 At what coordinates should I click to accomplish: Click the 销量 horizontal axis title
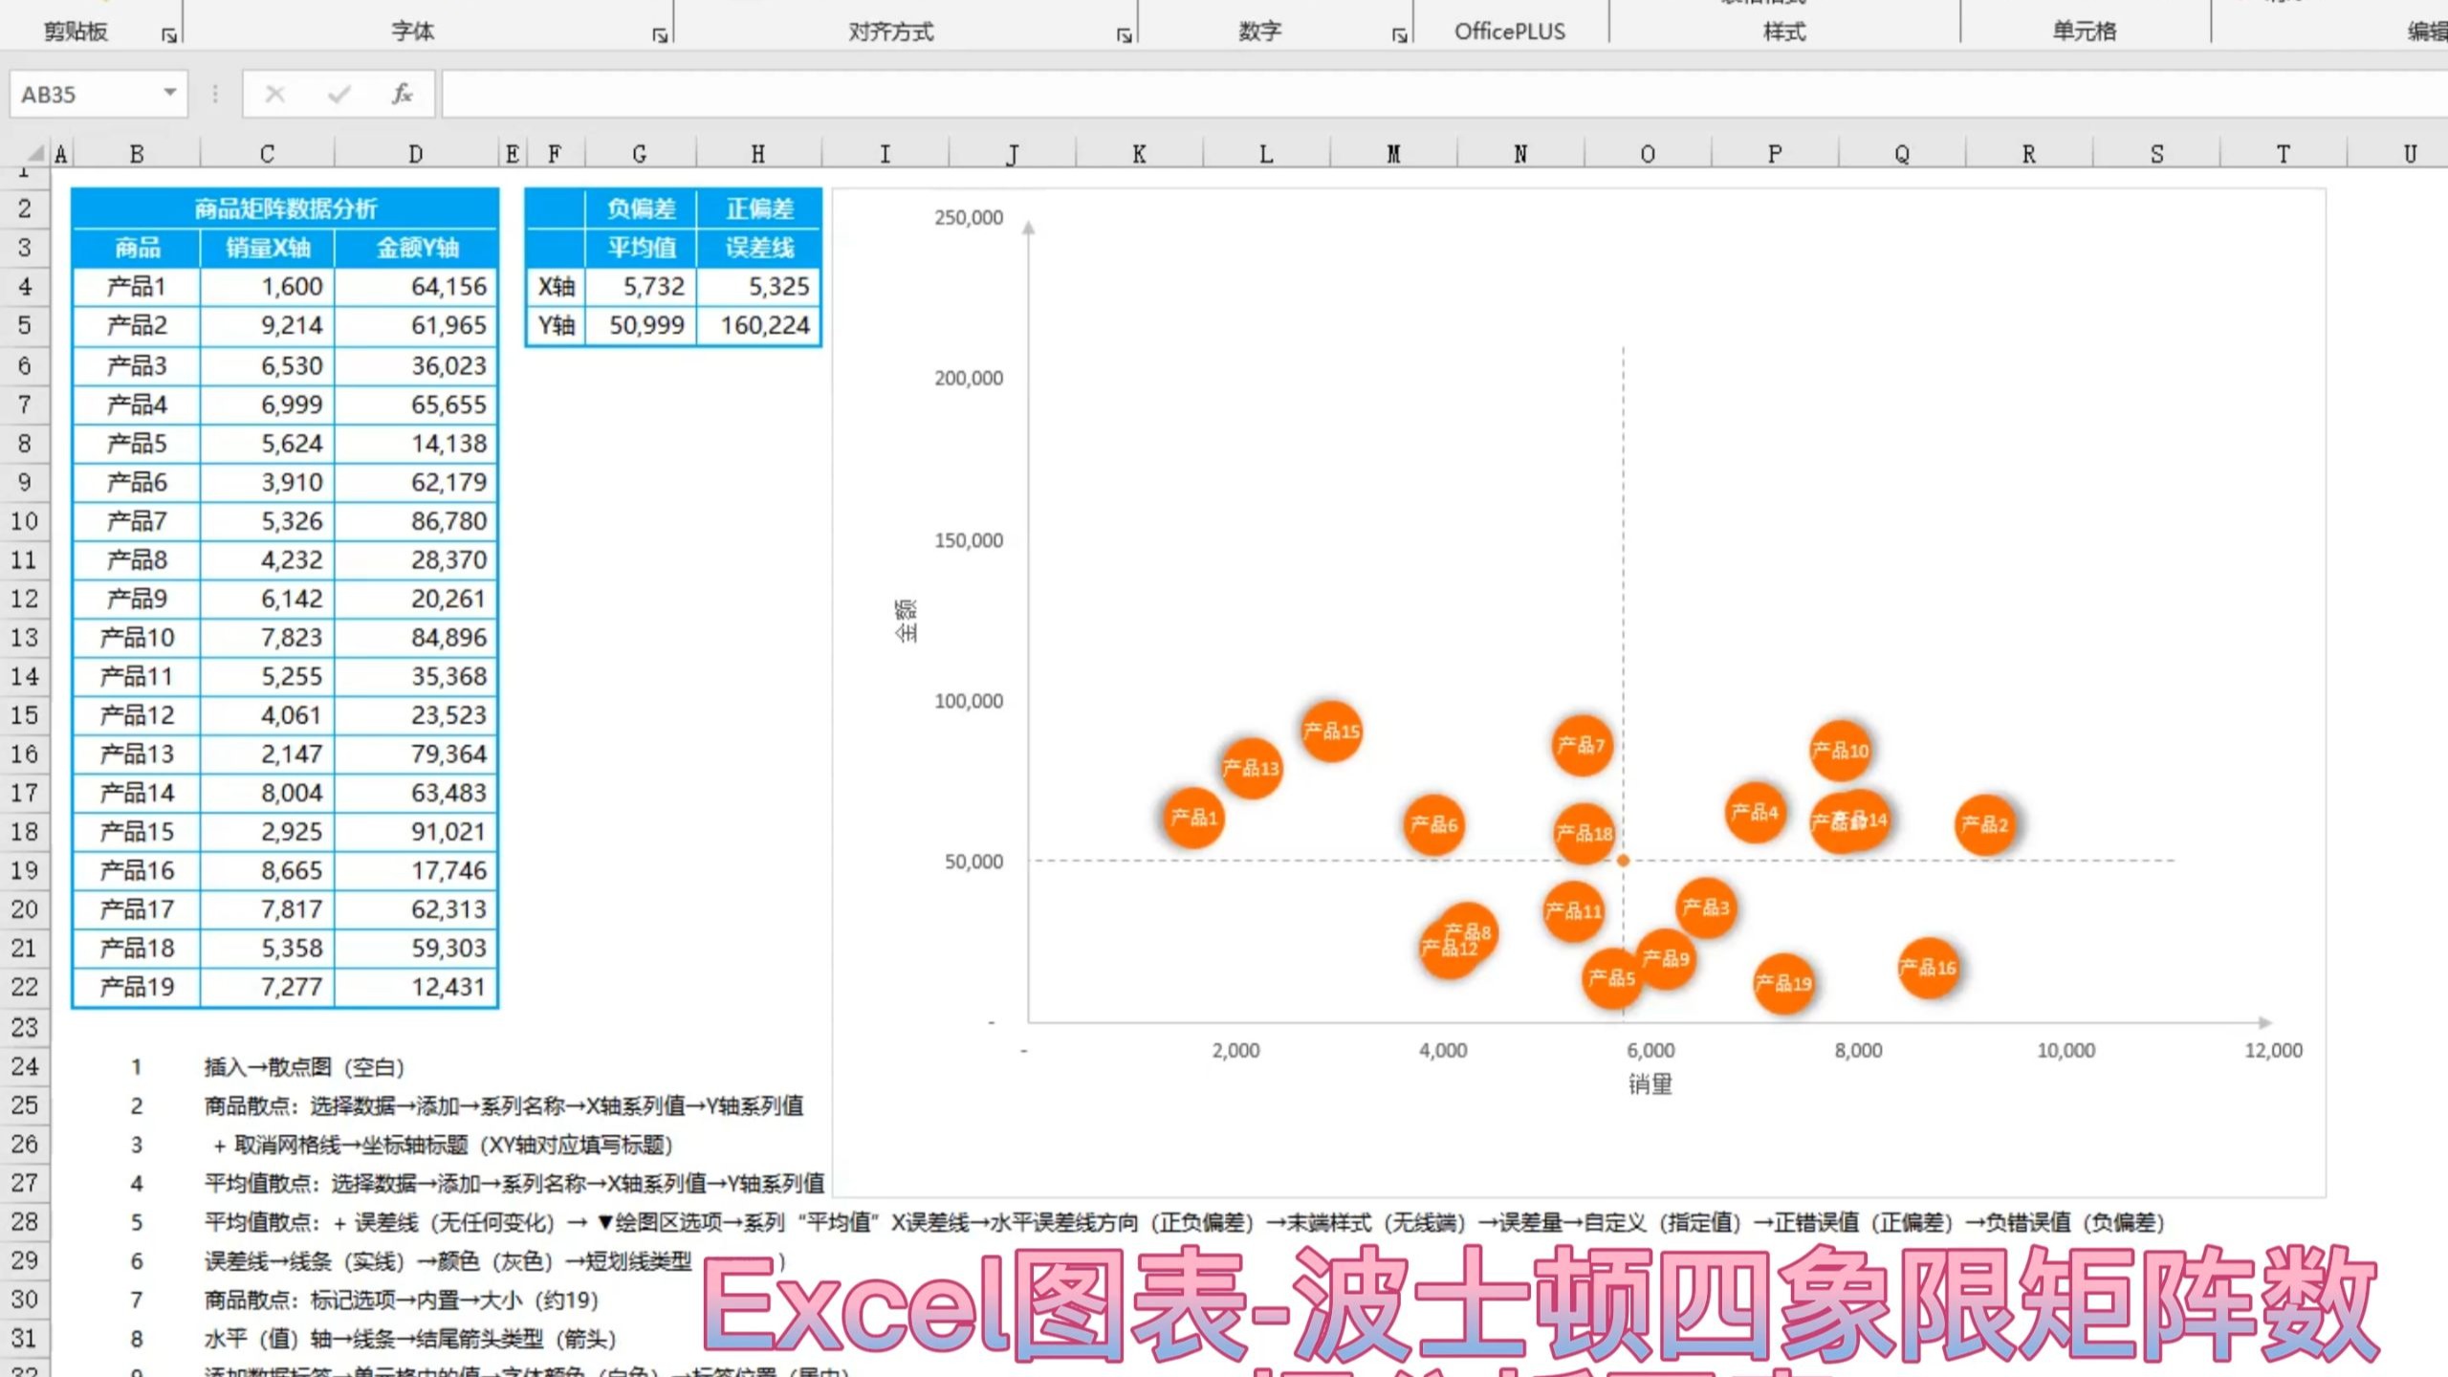[x=1650, y=1083]
